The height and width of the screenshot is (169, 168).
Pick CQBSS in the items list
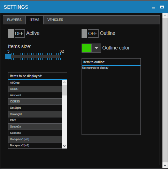point(35,101)
